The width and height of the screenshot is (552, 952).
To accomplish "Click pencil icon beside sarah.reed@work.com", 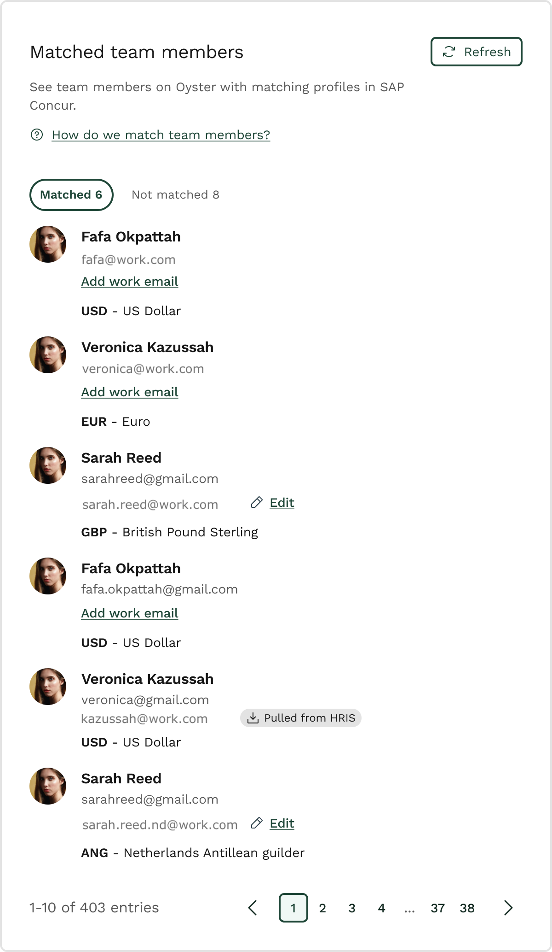I will pyautogui.click(x=257, y=502).
